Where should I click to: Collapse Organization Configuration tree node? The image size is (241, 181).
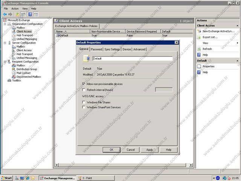[x=5, y=24]
